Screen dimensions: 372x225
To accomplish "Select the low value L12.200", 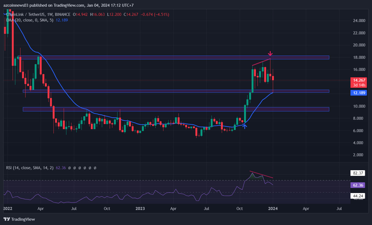I will [x=114, y=14].
